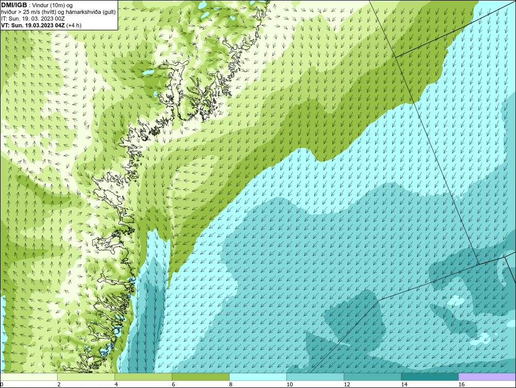Click the legend scale label '0'
The height and width of the screenshot is (388, 516).
[2, 384]
